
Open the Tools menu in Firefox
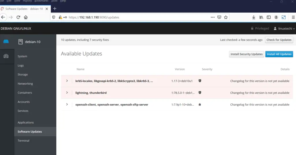coord(54,1)
